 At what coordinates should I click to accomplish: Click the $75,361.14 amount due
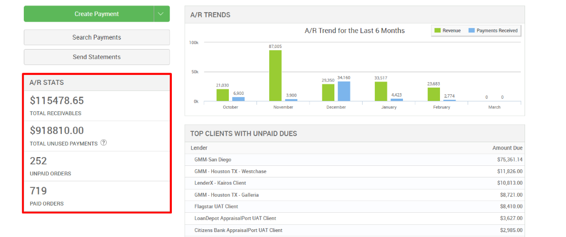[x=509, y=159]
